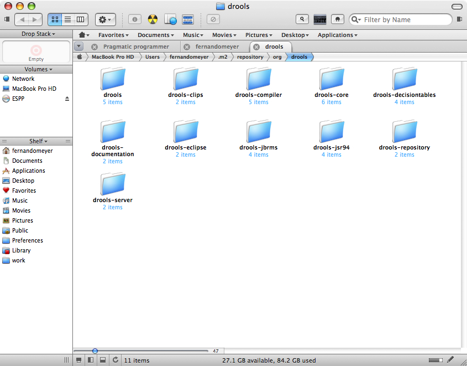Close the Pragmatic programmer tab
The image size is (467, 366).
point(95,47)
